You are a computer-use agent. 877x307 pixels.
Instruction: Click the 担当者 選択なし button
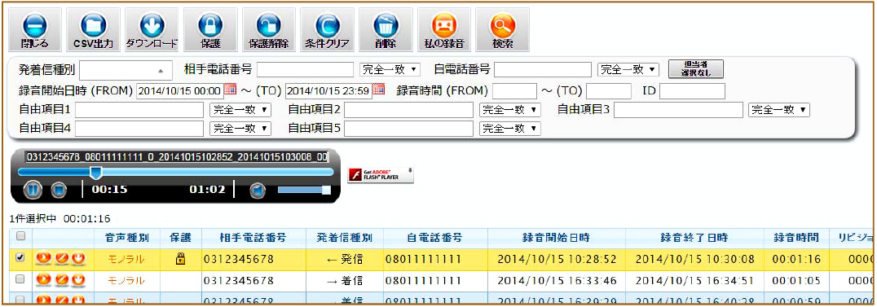click(x=696, y=68)
